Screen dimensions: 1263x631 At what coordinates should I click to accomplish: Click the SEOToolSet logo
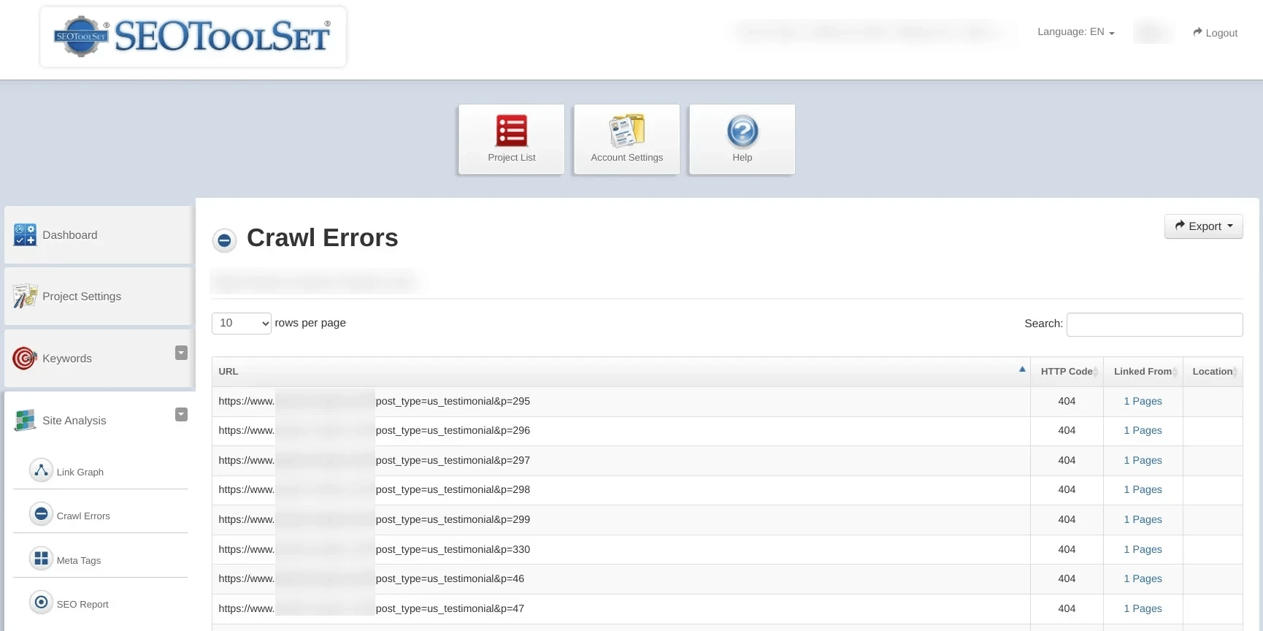pos(193,37)
